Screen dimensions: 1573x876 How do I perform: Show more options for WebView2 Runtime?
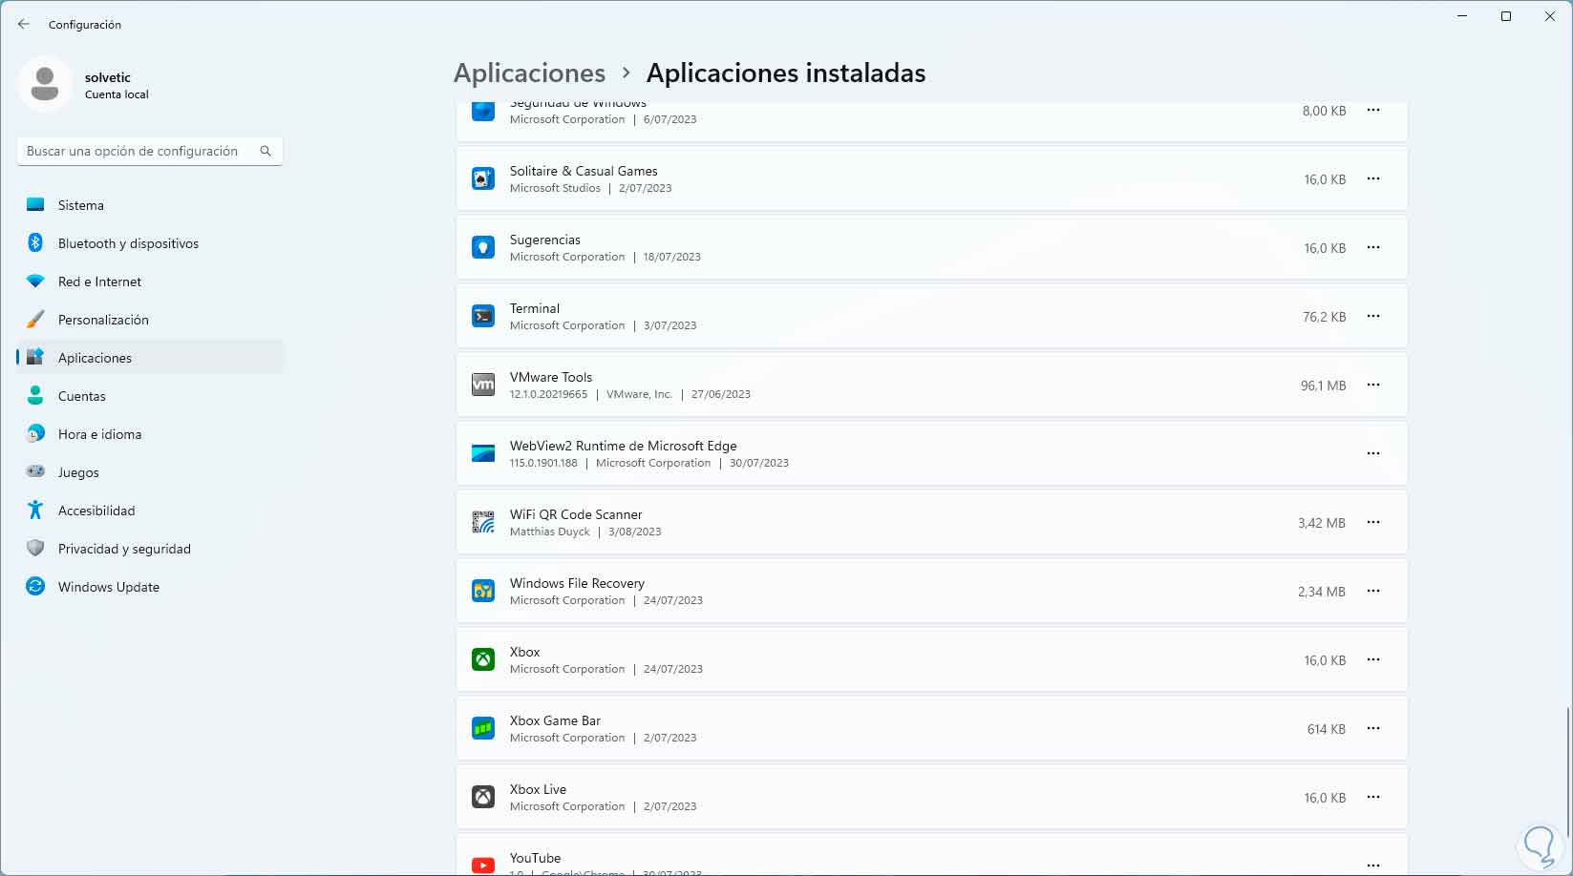tap(1373, 453)
